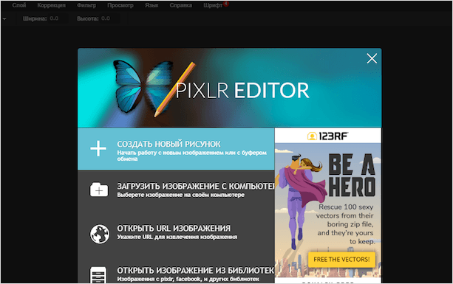Open the Фильтр menu
The height and width of the screenshot is (284, 453).
pyautogui.click(x=86, y=5)
